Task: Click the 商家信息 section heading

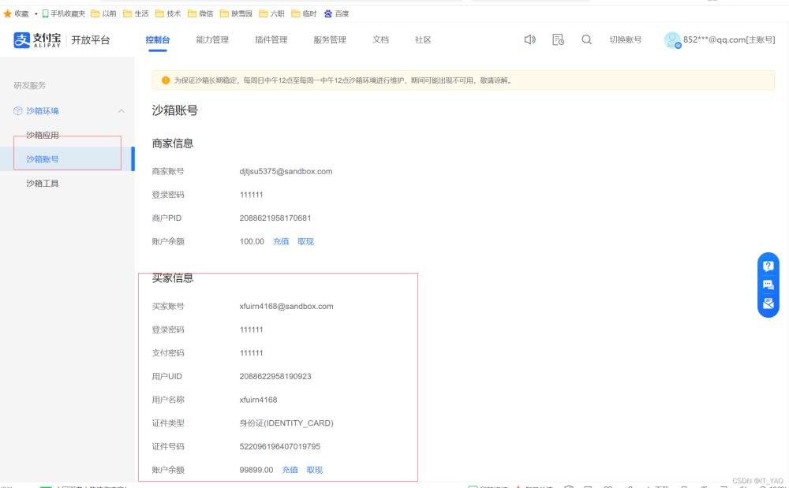Action: click(x=173, y=143)
